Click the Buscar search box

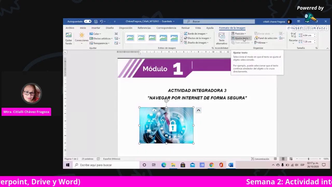point(219,22)
